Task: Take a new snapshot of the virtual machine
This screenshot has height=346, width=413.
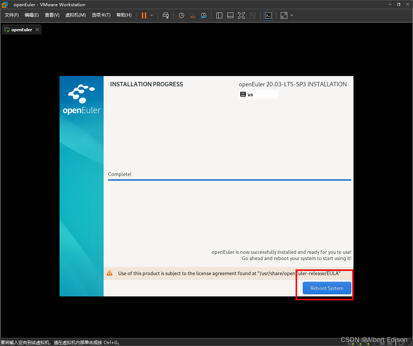Action: pos(181,15)
